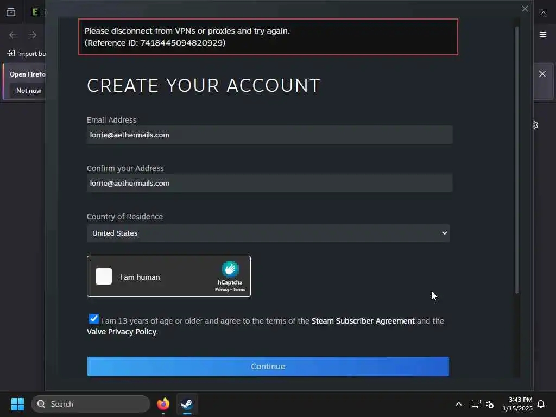Click Import bookmarks in Firefox toolbar
556x417 pixels.
click(27, 54)
